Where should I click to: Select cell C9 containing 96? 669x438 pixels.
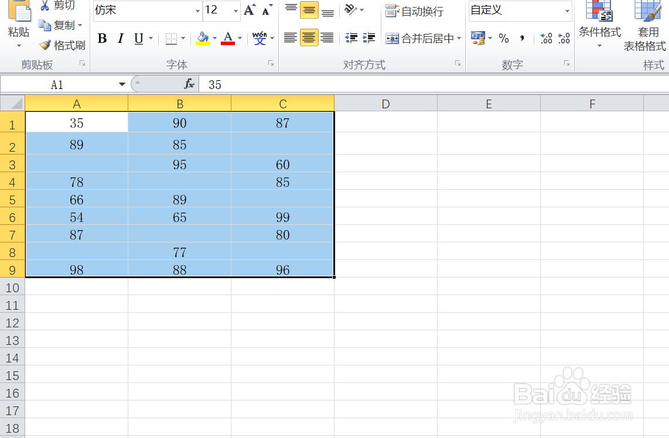[x=282, y=269]
